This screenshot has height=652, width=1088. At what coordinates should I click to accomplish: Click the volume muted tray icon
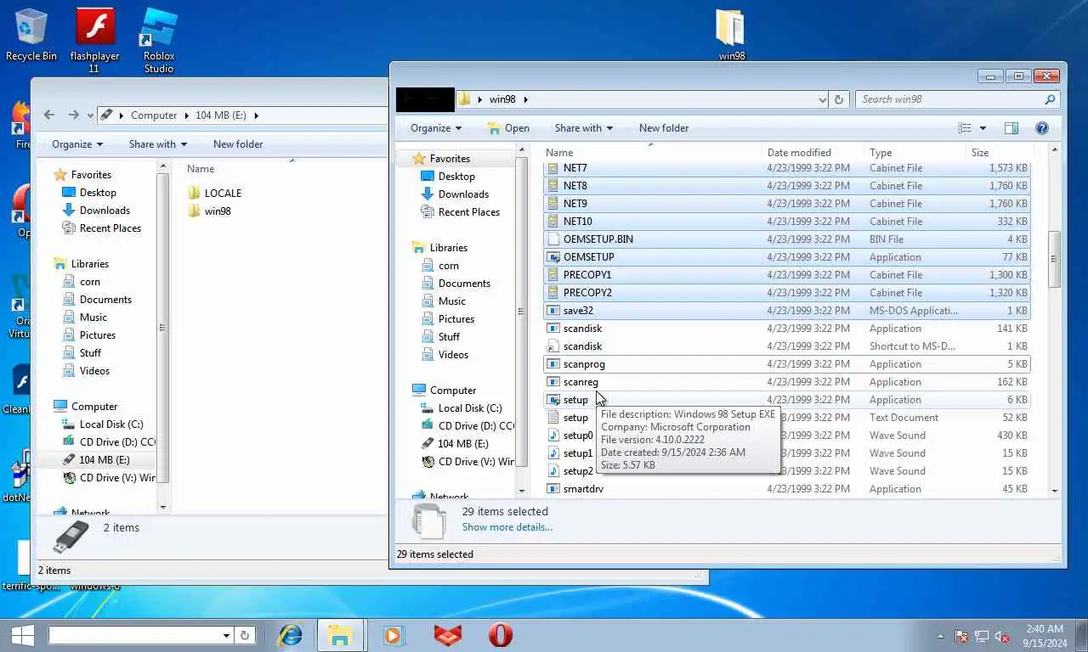click(x=1002, y=636)
